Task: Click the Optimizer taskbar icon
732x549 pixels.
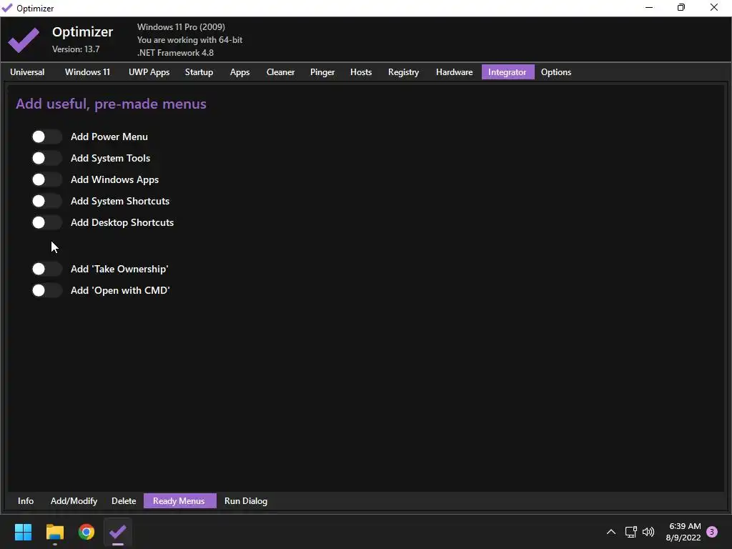Action: [x=118, y=532]
